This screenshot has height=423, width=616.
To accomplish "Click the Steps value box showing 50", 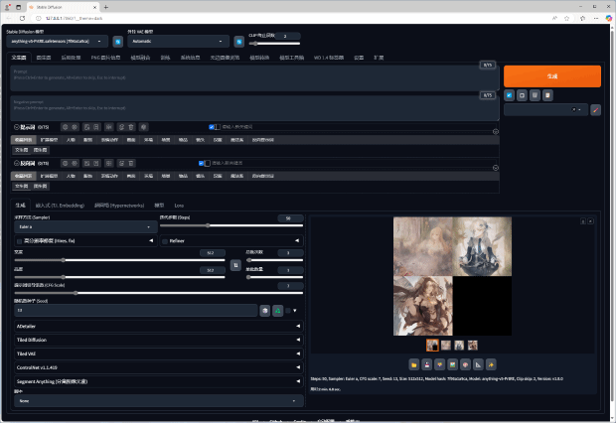I will 290,218.
